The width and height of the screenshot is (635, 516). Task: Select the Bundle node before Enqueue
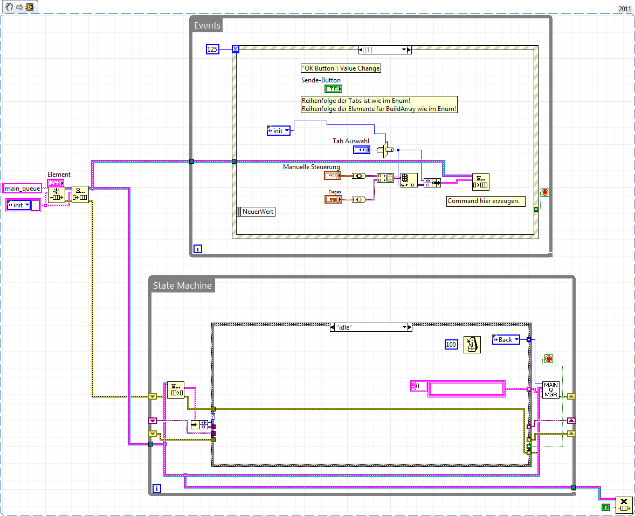(432, 183)
